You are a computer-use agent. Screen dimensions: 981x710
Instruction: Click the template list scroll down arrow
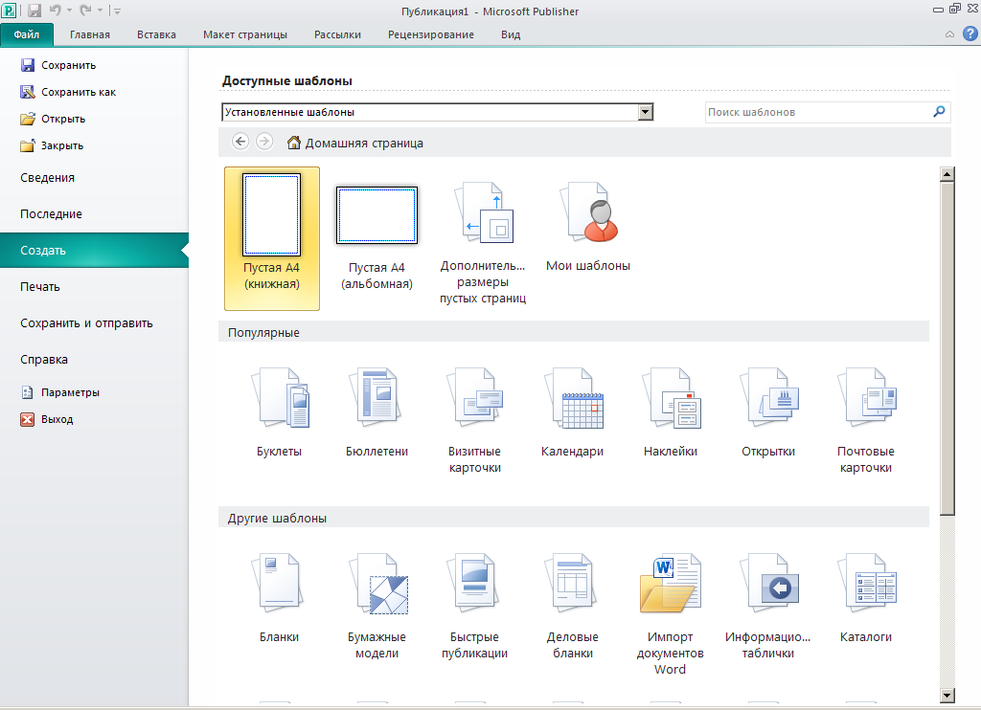[947, 695]
